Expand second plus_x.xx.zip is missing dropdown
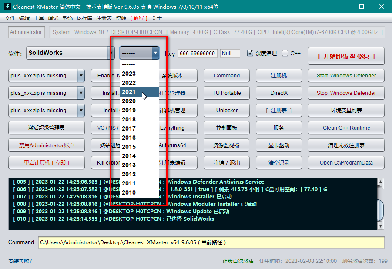This screenshot has width=392, height=269. pyautogui.click(x=81, y=93)
